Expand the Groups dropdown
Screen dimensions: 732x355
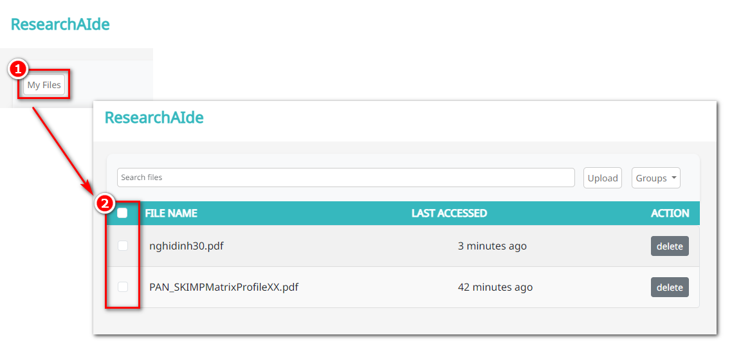pos(656,177)
